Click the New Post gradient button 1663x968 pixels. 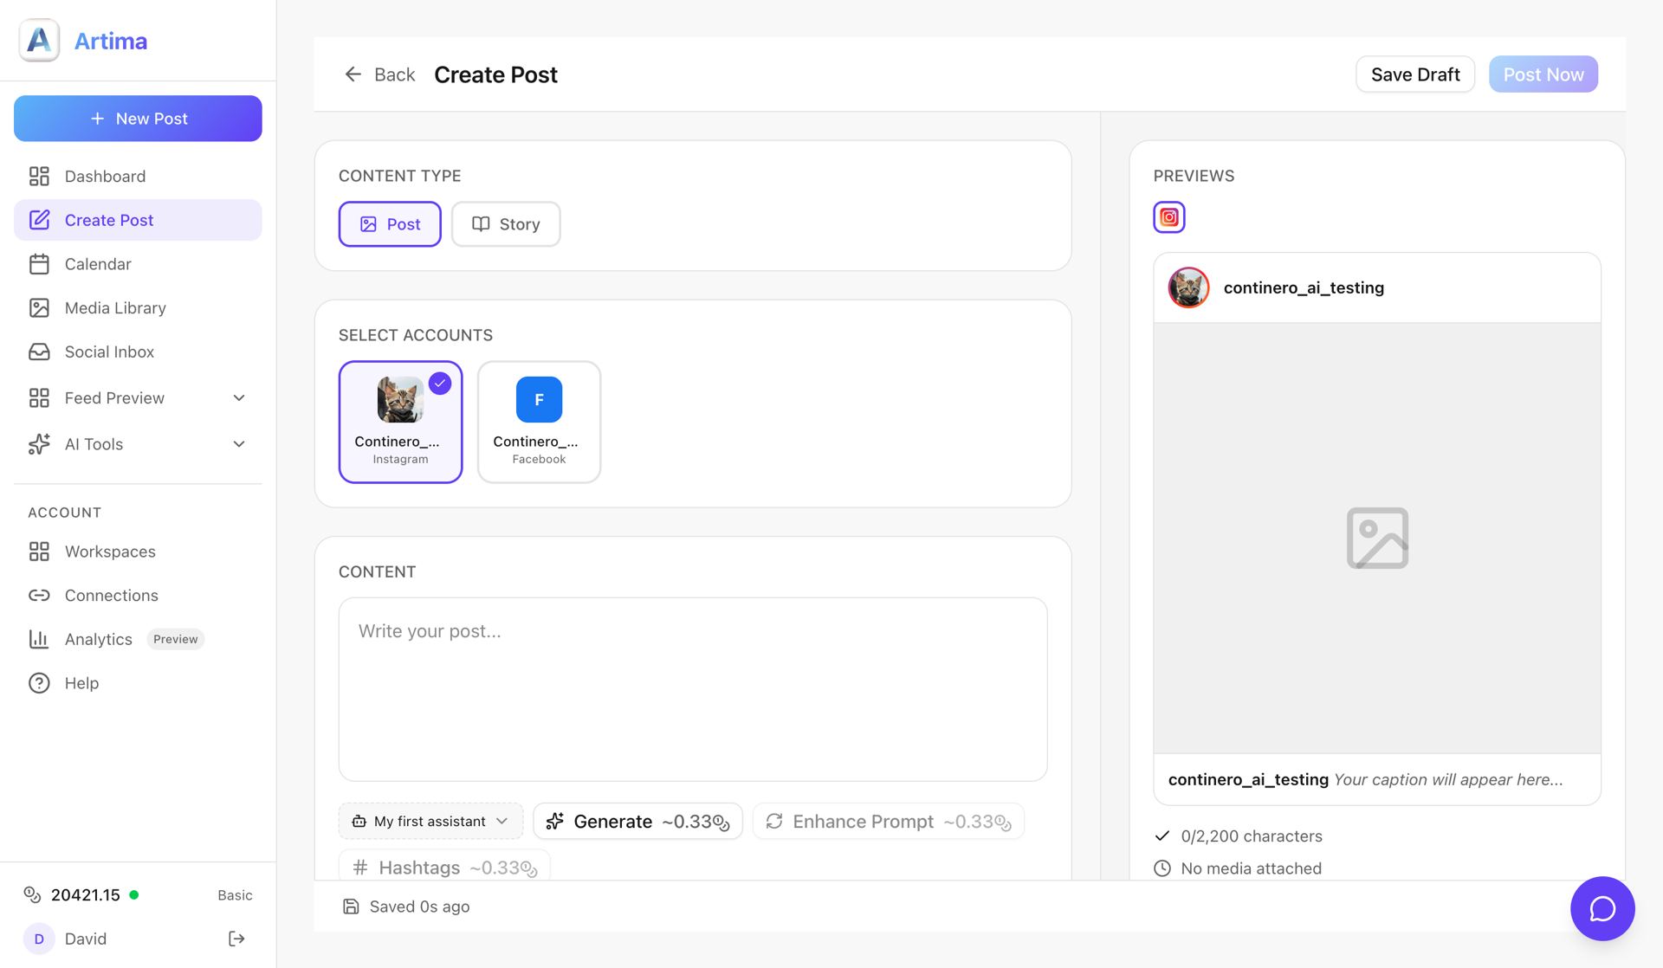pos(138,119)
